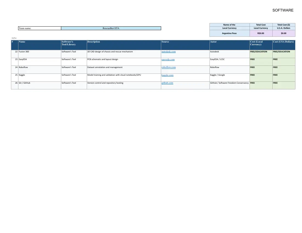Open the easyeda.com source link
This screenshot has height=233, width=302.
168,59
